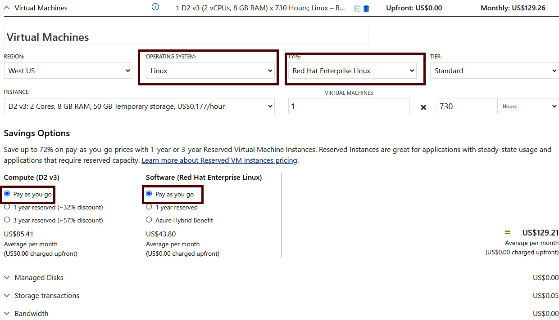Viewport: 559px width, 320px height.
Task: Select Compute 1 year reserved (~32% discount)
Action: (7, 207)
